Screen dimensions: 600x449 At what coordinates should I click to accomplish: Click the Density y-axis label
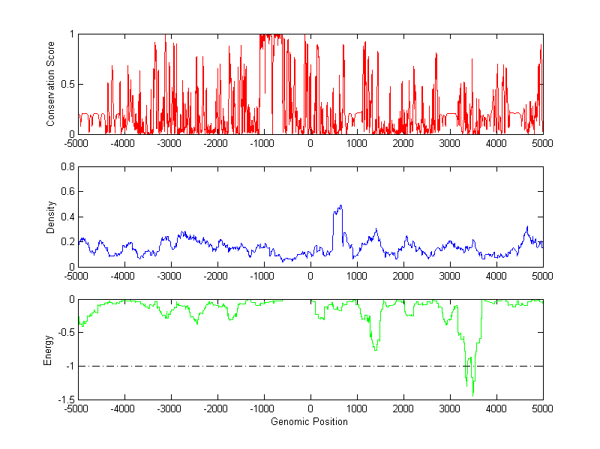(51, 217)
